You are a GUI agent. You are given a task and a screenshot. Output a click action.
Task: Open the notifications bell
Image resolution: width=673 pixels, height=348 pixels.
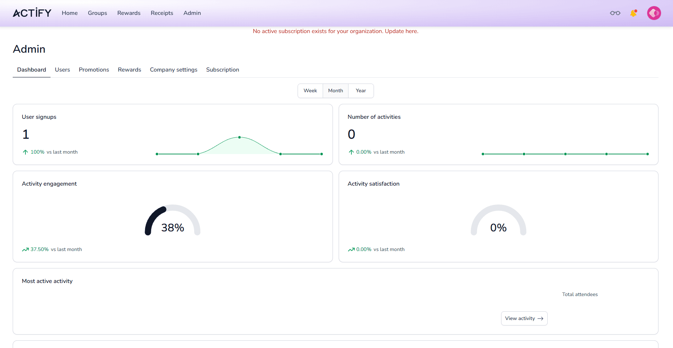click(634, 13)
